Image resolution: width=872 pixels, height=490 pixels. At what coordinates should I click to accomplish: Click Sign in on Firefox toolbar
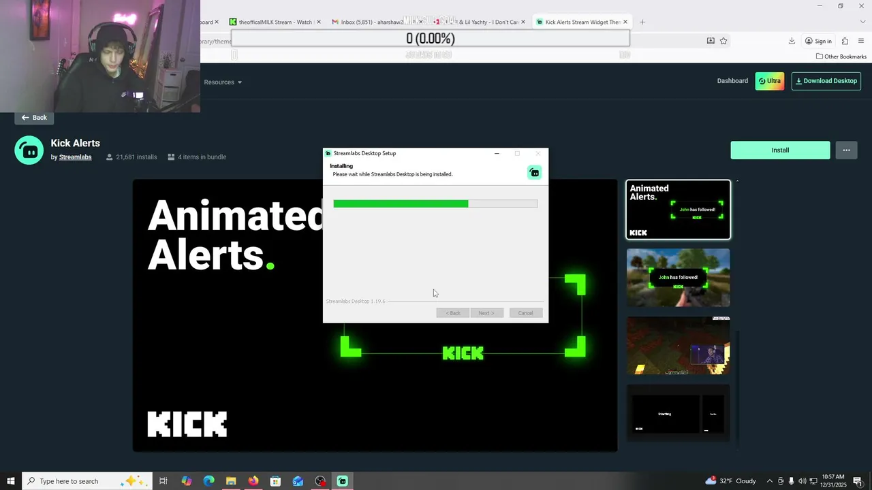(x=818, y=41)
